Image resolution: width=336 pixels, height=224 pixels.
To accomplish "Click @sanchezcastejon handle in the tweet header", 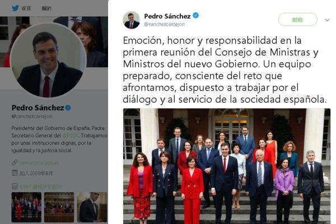I will [x=164, y=24].
